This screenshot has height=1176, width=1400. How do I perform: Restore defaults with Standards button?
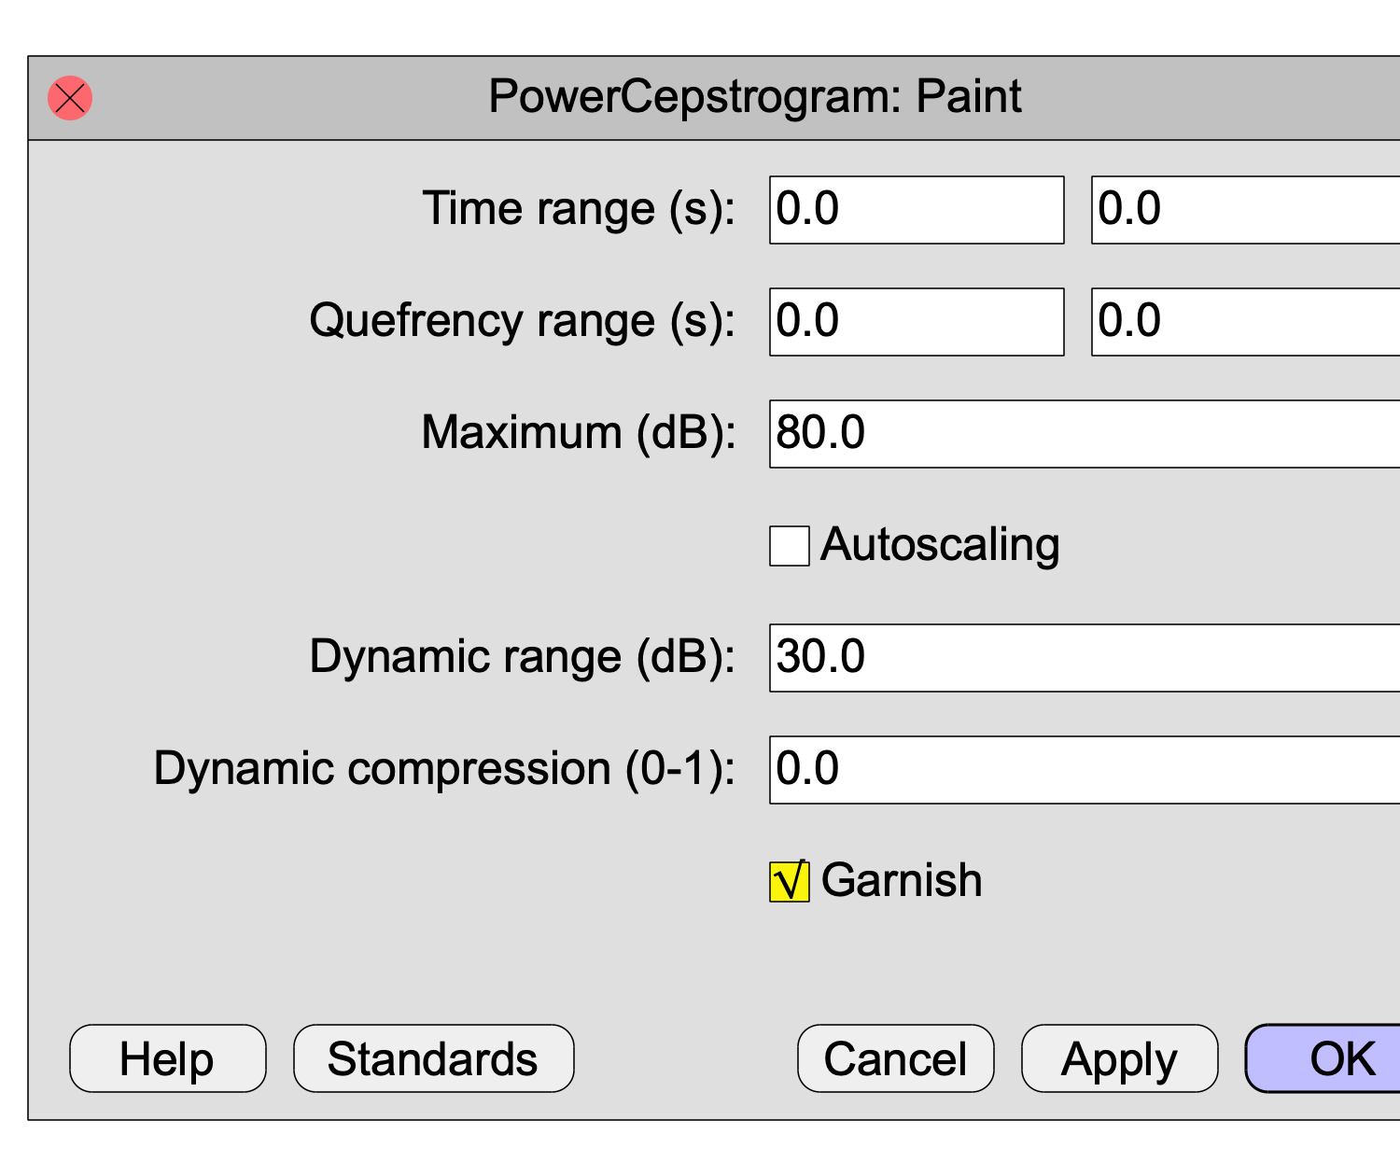tap(434, 1058)
